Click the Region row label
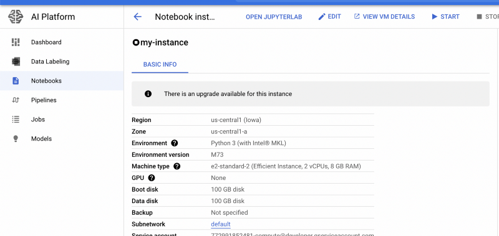The width and height of the screenshot is (499, 236). [142, 120]
